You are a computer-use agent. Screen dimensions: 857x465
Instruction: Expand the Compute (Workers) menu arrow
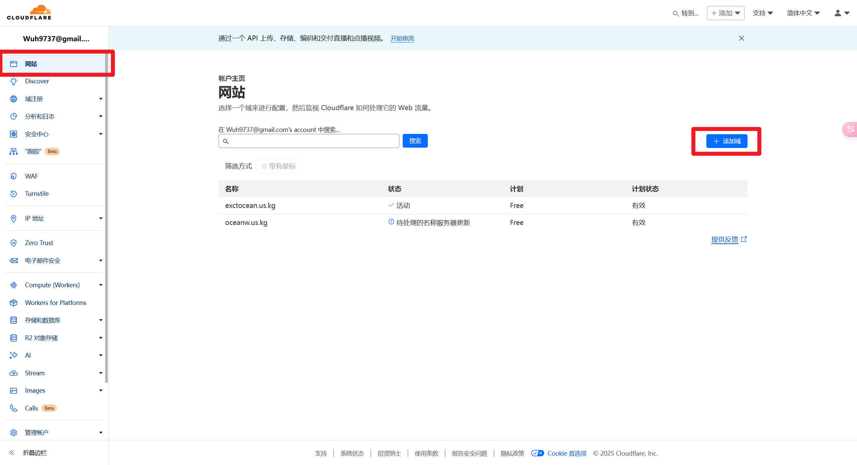click(101, 285)
